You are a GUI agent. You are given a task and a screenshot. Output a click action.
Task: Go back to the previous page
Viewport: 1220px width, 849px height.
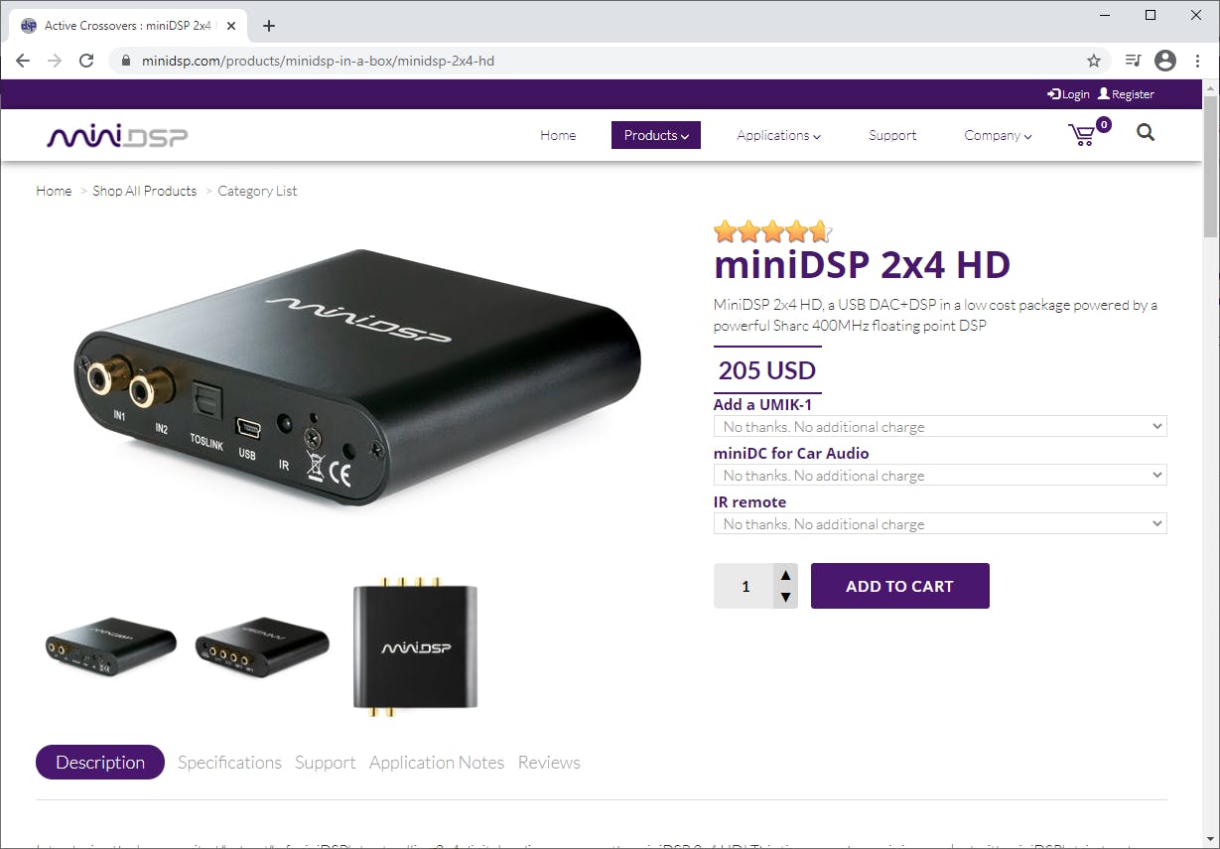point(23,61)
